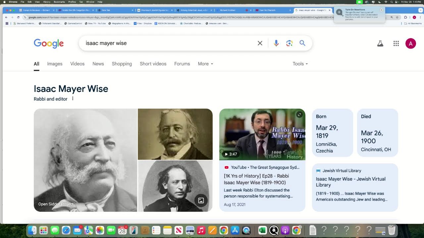The height and width of the screenshot is (238, 424).
Task: Open the Tools dropdown
Action: (300, 64)
